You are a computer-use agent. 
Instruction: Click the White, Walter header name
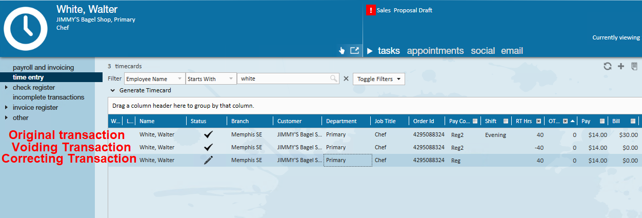pyautogui.click(x=87, y=9)
